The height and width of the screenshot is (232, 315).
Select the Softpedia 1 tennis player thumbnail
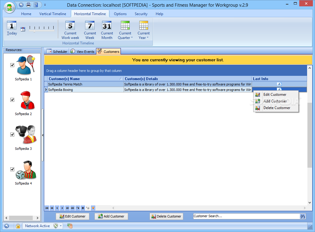(26, 65)
